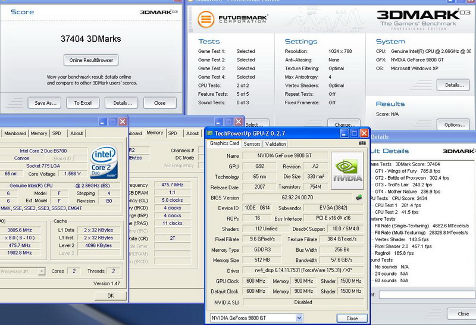The width and height of the screenshot is (476, 325).
Task: Click Details... button in Score window
Action: coord(121,103)
